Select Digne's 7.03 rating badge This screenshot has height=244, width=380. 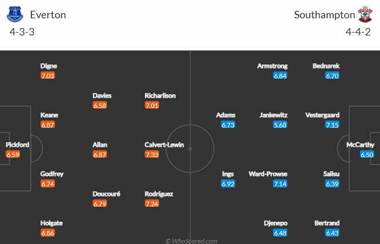[x=47, y=76]
